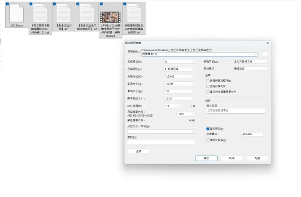301x197 pixels.
Task: Select the 【老王论坛永久地址发布页】.txt file icon
Action: (x=87, y=13)
